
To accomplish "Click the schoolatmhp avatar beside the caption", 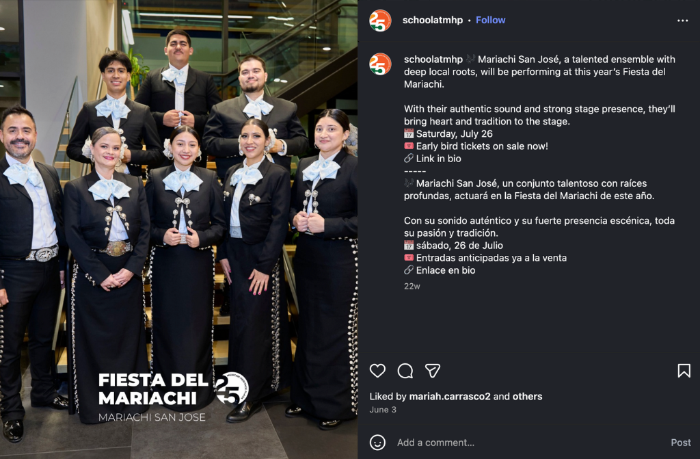I will (x=380, y=64).
